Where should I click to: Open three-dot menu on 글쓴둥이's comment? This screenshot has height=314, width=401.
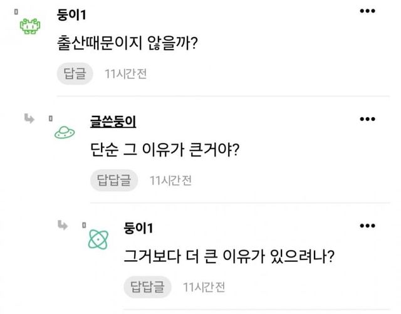(368, 118)
